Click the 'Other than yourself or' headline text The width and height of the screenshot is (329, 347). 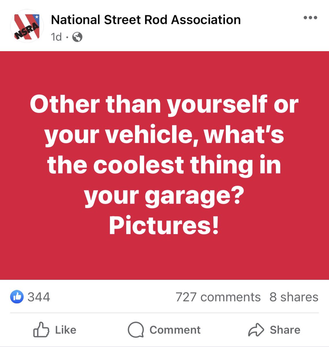pyautogui.click(x=164, y=104)
